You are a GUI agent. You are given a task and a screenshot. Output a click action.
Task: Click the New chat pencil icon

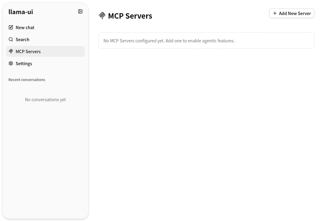click(11, 27)
